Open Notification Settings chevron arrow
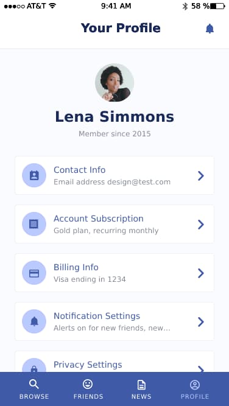This screenshot has width=229, height=406. pyautogui.click(x=201, y=321)
